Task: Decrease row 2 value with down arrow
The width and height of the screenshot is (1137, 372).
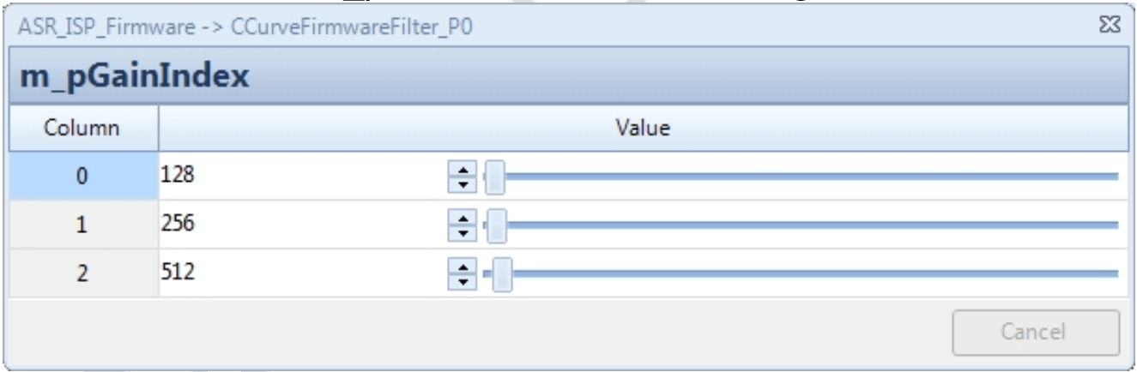Action: (x=463, y=281)
